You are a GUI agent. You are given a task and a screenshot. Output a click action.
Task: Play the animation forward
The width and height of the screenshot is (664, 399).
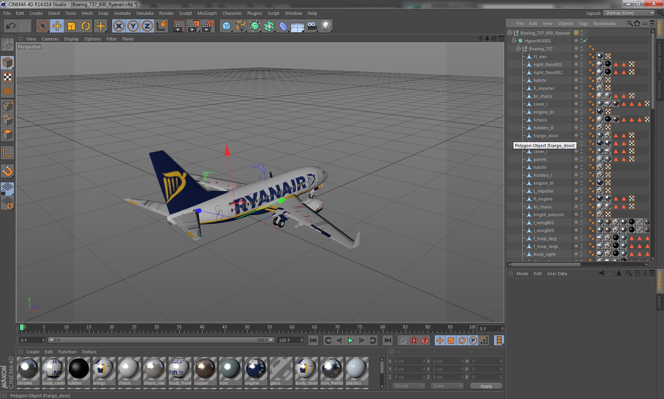coord(350,340)
